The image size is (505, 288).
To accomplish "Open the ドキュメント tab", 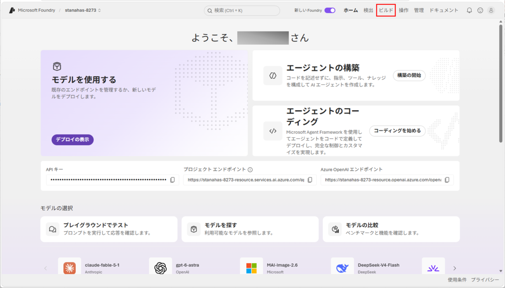I will point(444,10).
